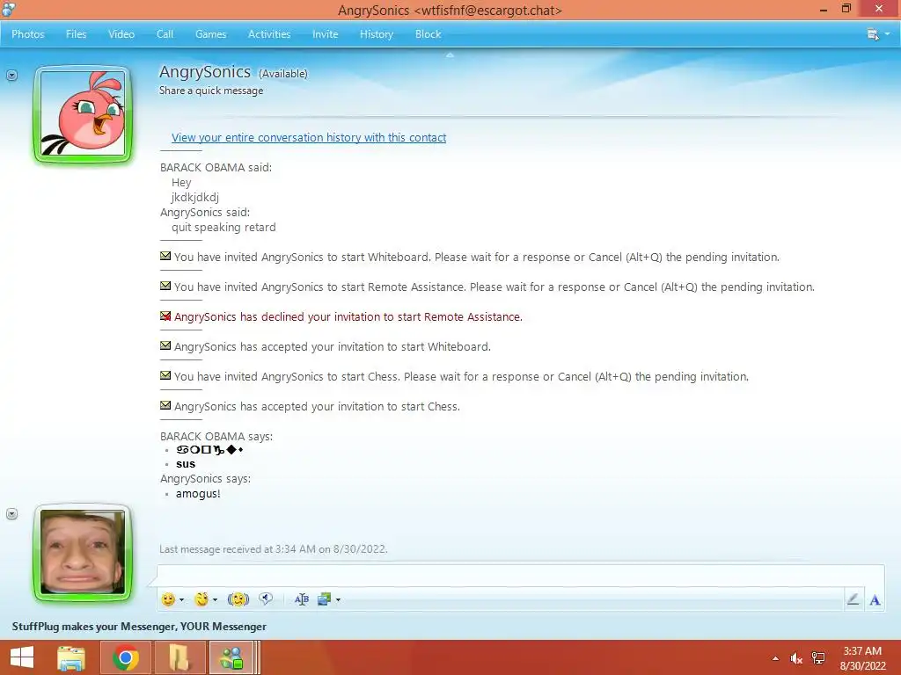
Task: Click the message input box
Action: (x=520, y=576)
